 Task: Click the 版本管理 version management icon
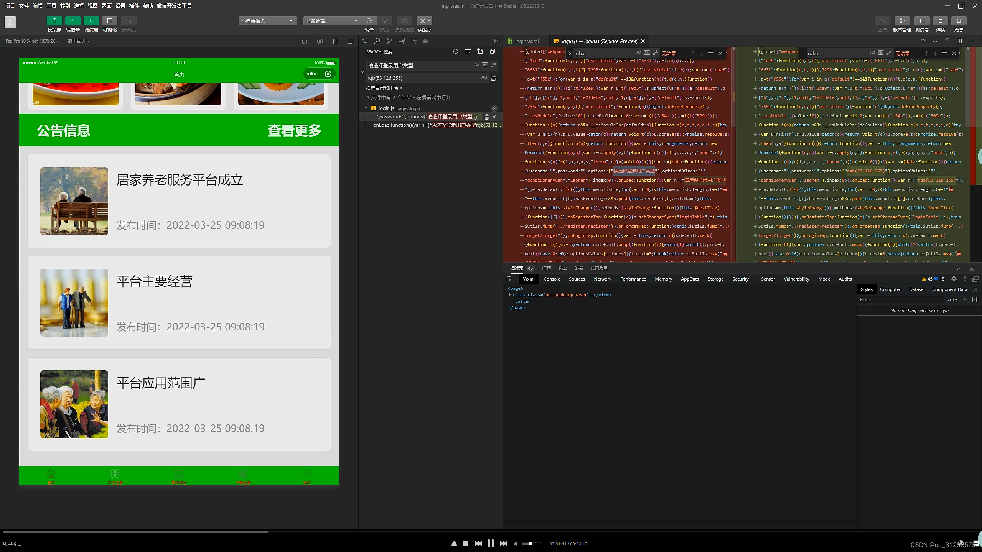(x=902, y=21)
